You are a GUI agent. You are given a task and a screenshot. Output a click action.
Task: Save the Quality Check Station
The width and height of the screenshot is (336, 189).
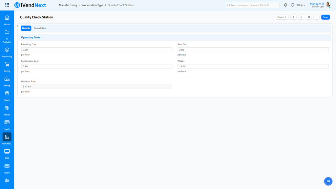point(325,17)
